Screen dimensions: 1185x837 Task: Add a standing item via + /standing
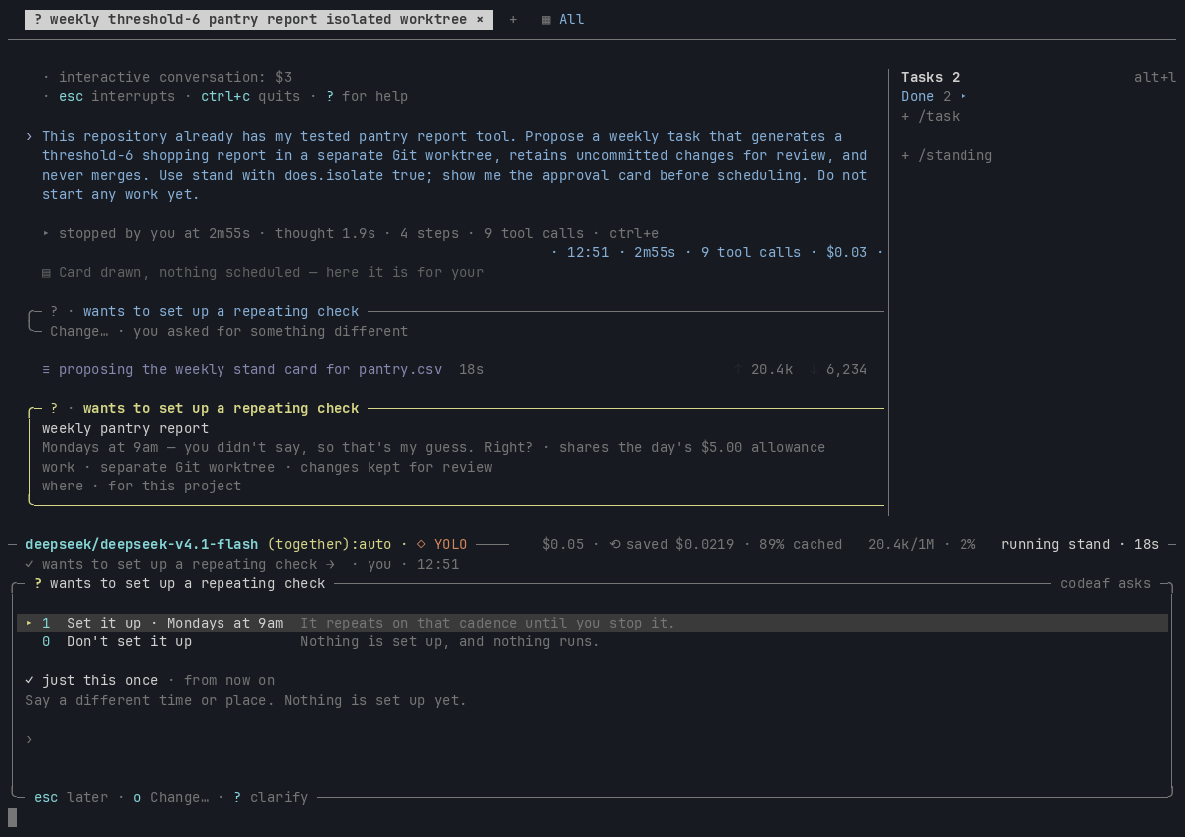947,155
